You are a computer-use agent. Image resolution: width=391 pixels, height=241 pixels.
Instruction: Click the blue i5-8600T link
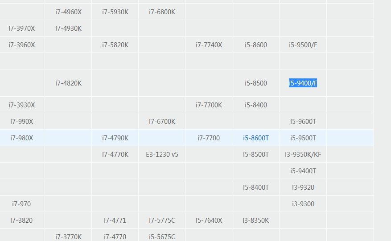pos(255,138)
